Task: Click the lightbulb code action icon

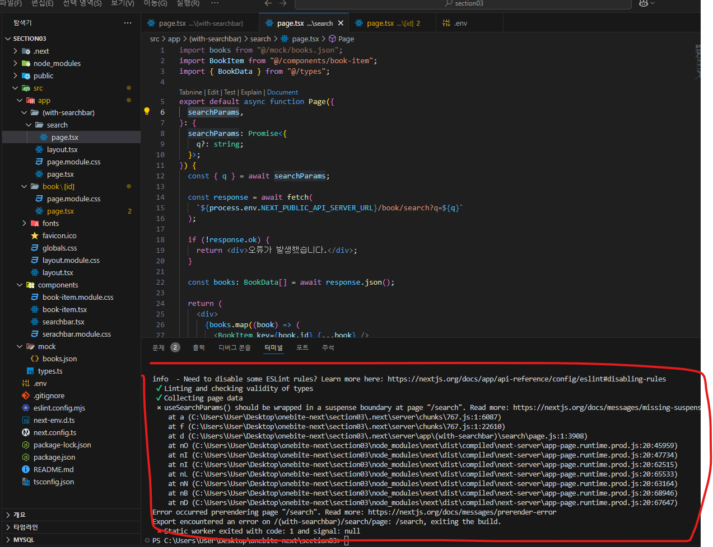Action: [147, 111]
